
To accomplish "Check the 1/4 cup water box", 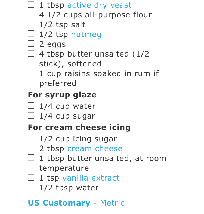I will click(31, 106).
